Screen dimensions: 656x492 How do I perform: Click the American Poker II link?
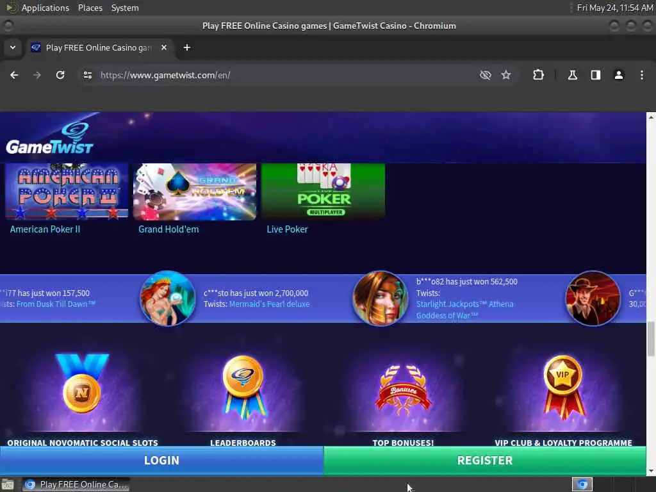pyautogui.click(x=45, y=229)
